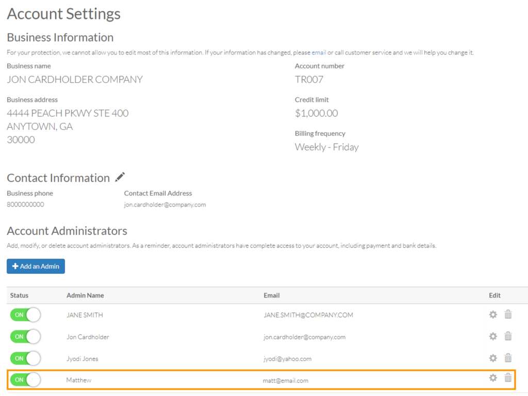Switch off Matthew's ON toggle

coord(25,380)
